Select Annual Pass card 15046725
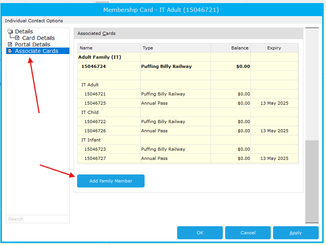The image size is (326, 245). click(188, 103)
